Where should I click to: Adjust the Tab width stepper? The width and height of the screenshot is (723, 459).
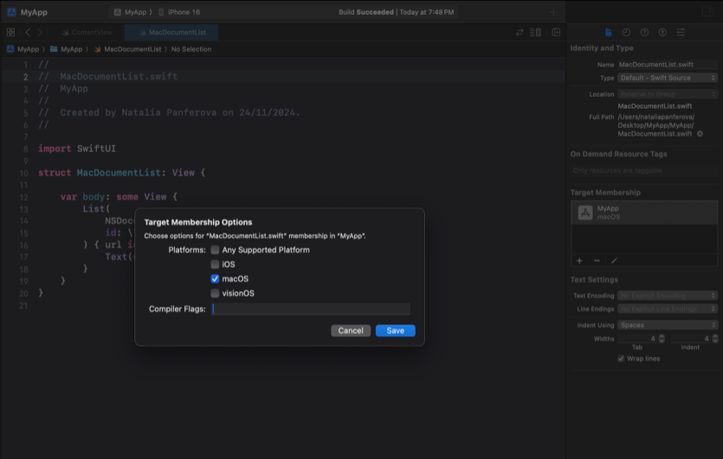point(662,338)
